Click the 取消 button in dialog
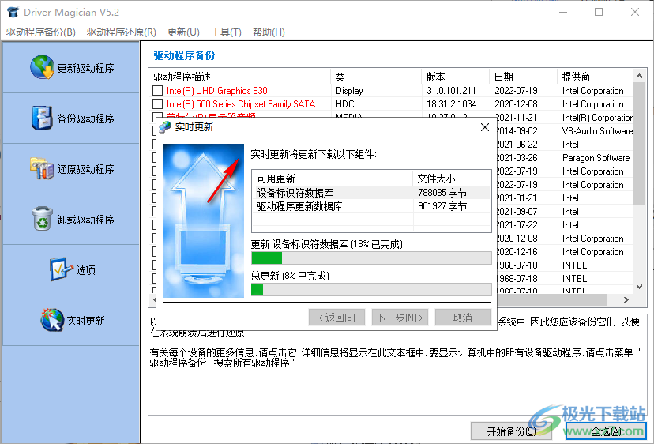This screenshot has width=654, height=444. click(463, 318)
